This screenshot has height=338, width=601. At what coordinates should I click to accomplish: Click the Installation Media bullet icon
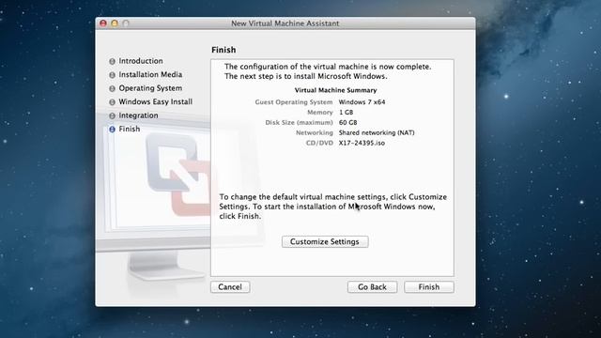[112, 75]
